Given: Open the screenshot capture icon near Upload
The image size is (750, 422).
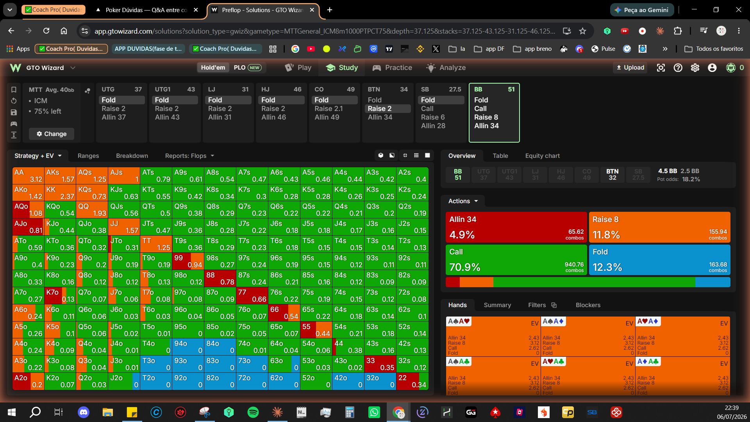Looking at the screenshot, I should [x=661, y=68].
